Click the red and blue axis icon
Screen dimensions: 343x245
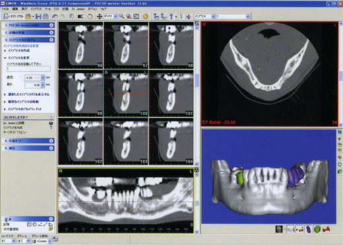coord(189,17)
